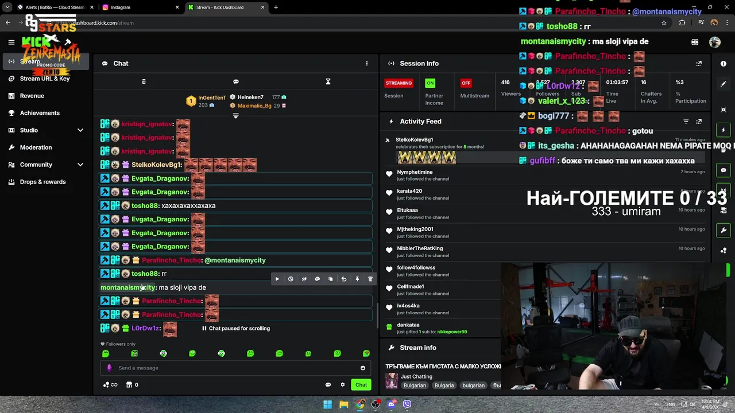The image size is (735, 413).
Task: Open the shop icon next to the 0 counter
Action: click(x=129, y=385)
